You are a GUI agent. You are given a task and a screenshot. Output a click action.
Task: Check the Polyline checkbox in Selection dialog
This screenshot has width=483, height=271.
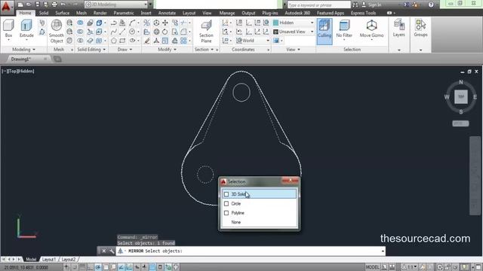tap(226, 213)
